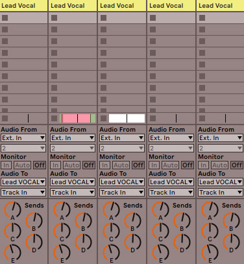The image size is (244, 264).
Task: Stop clip in slot 5 of first Lead Vocal track
Action: pos(5,64)
